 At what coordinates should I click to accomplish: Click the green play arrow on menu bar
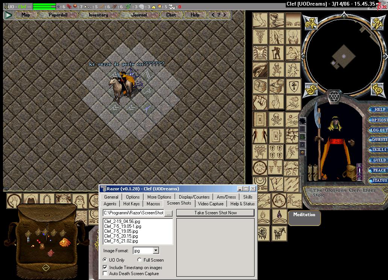pos(8,15)
